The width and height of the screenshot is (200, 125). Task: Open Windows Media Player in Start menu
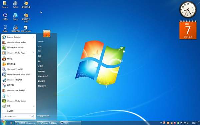pos(18,53)
